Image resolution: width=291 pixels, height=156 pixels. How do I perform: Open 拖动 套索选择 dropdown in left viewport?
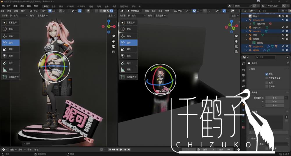click(x=42, y=16)
